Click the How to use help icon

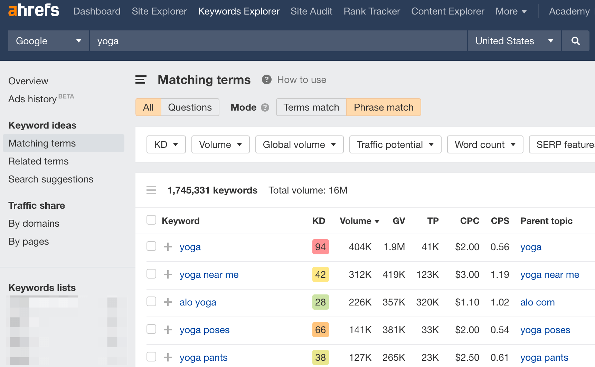266,79
